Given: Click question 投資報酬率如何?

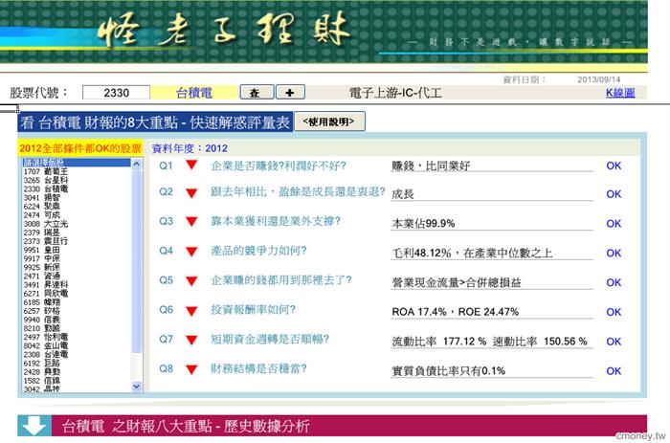Looking at the screenshot, I should [x=253, y=310].
